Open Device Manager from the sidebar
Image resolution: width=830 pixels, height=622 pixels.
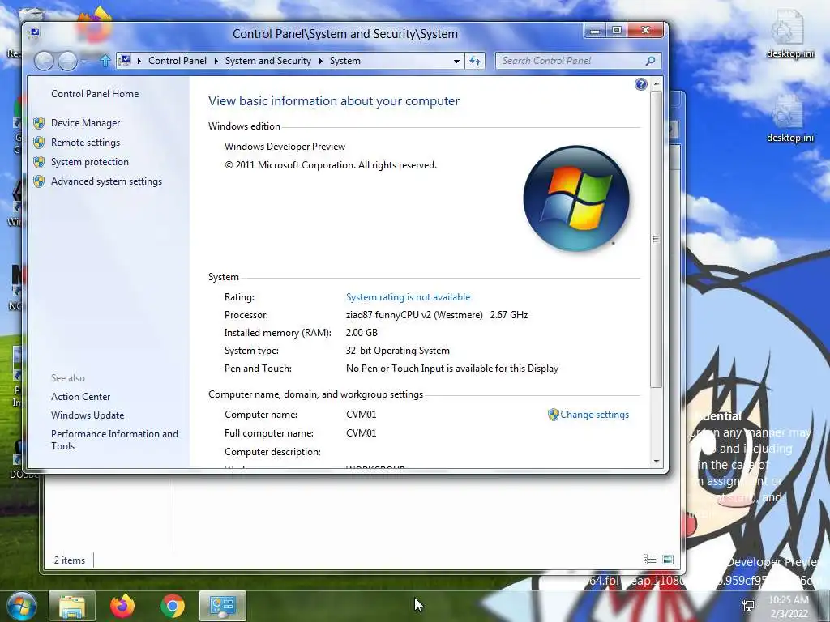85,123
